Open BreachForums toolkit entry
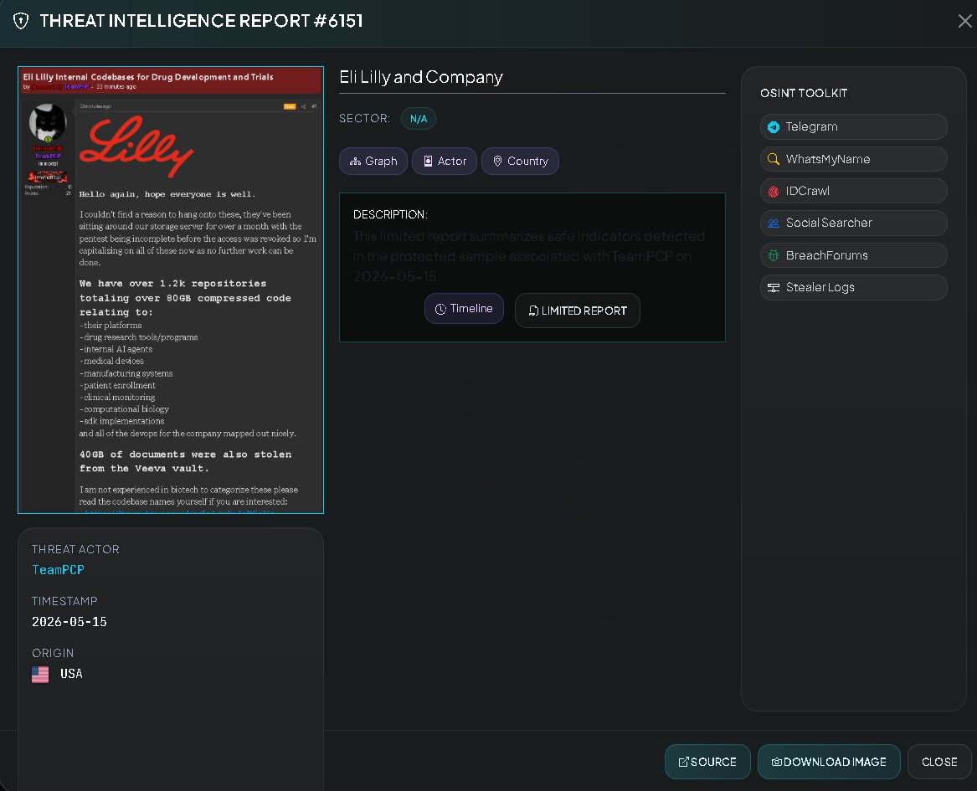This screenshot has width=977, height=791. click(x=854, y=255)
